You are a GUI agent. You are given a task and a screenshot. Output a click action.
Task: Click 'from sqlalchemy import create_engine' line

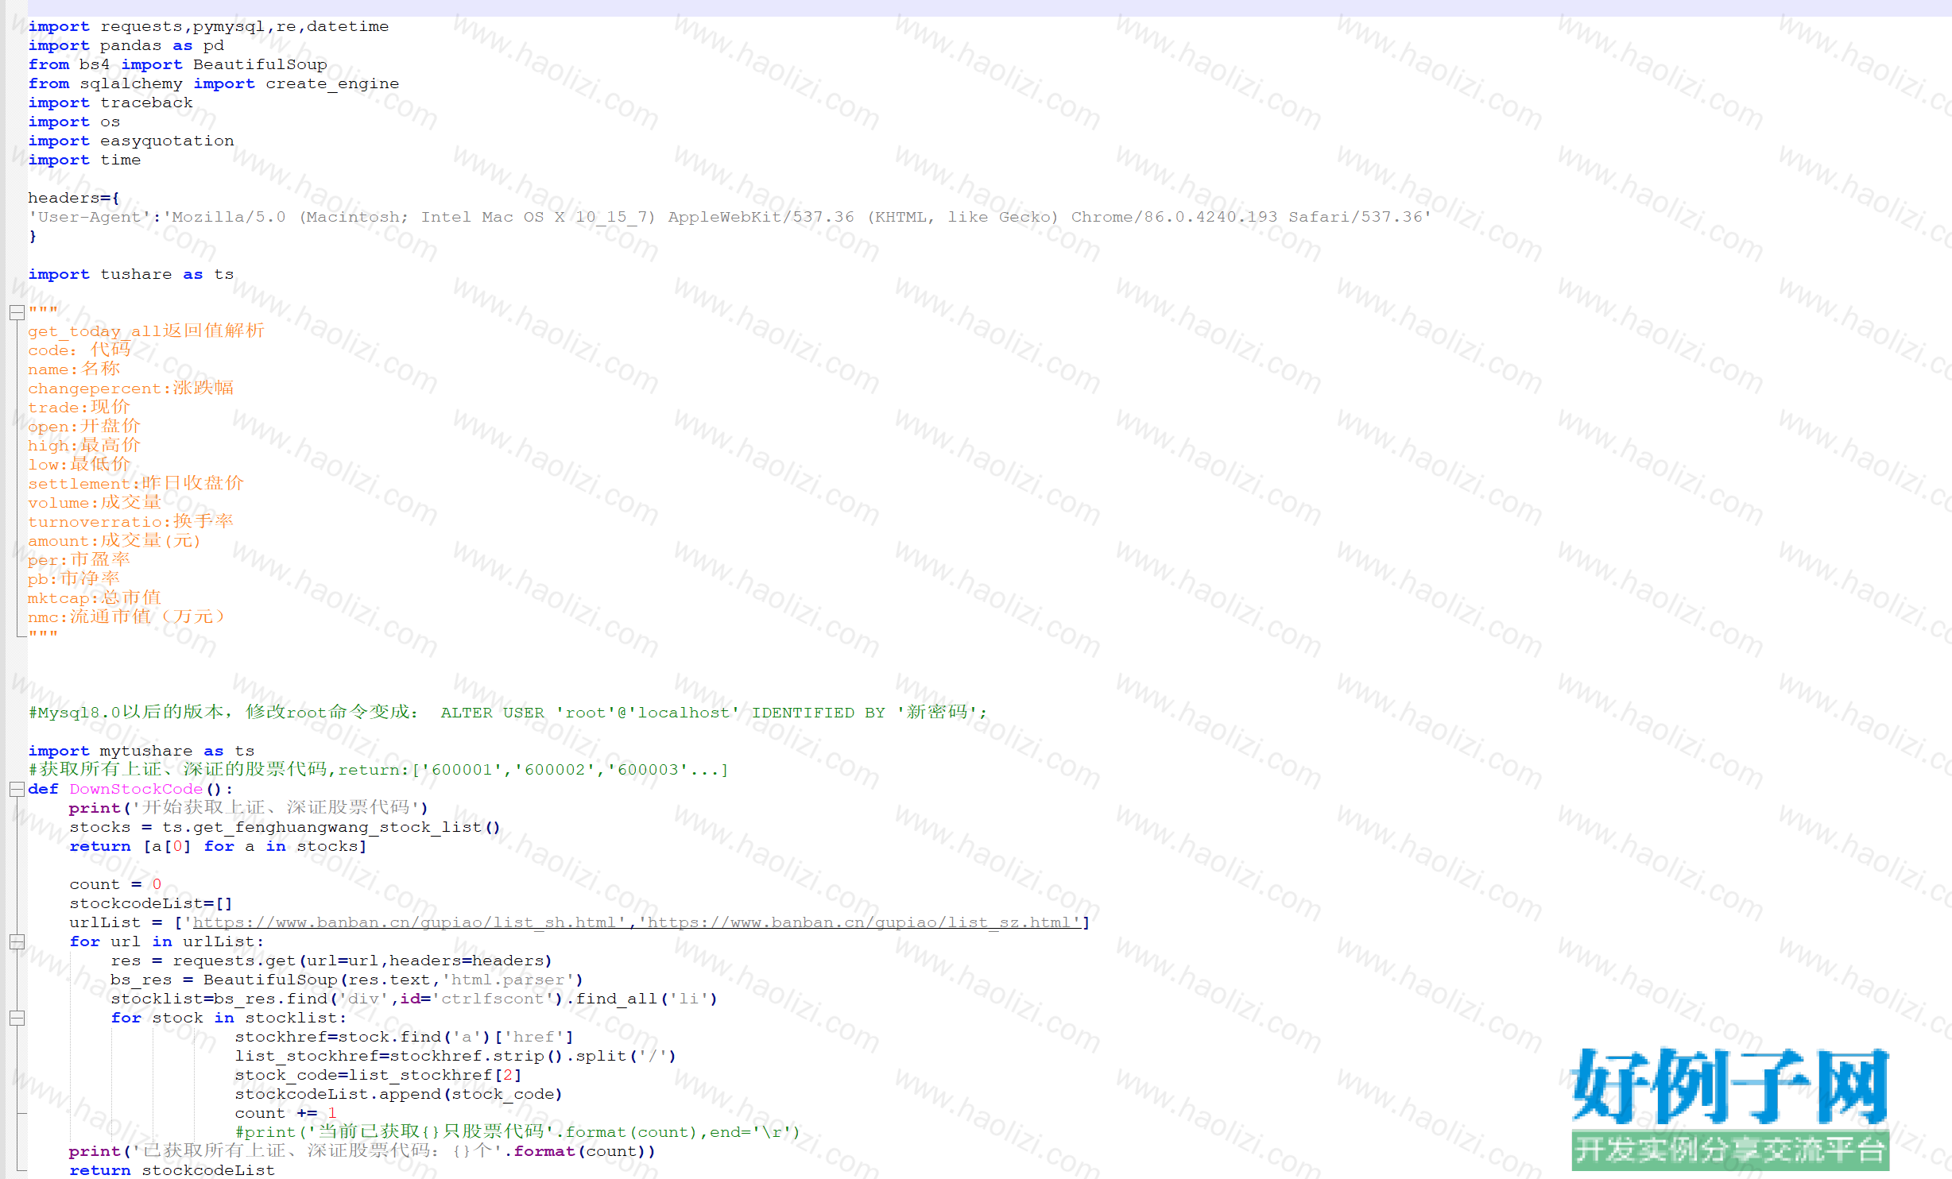[x=213, y=83]
